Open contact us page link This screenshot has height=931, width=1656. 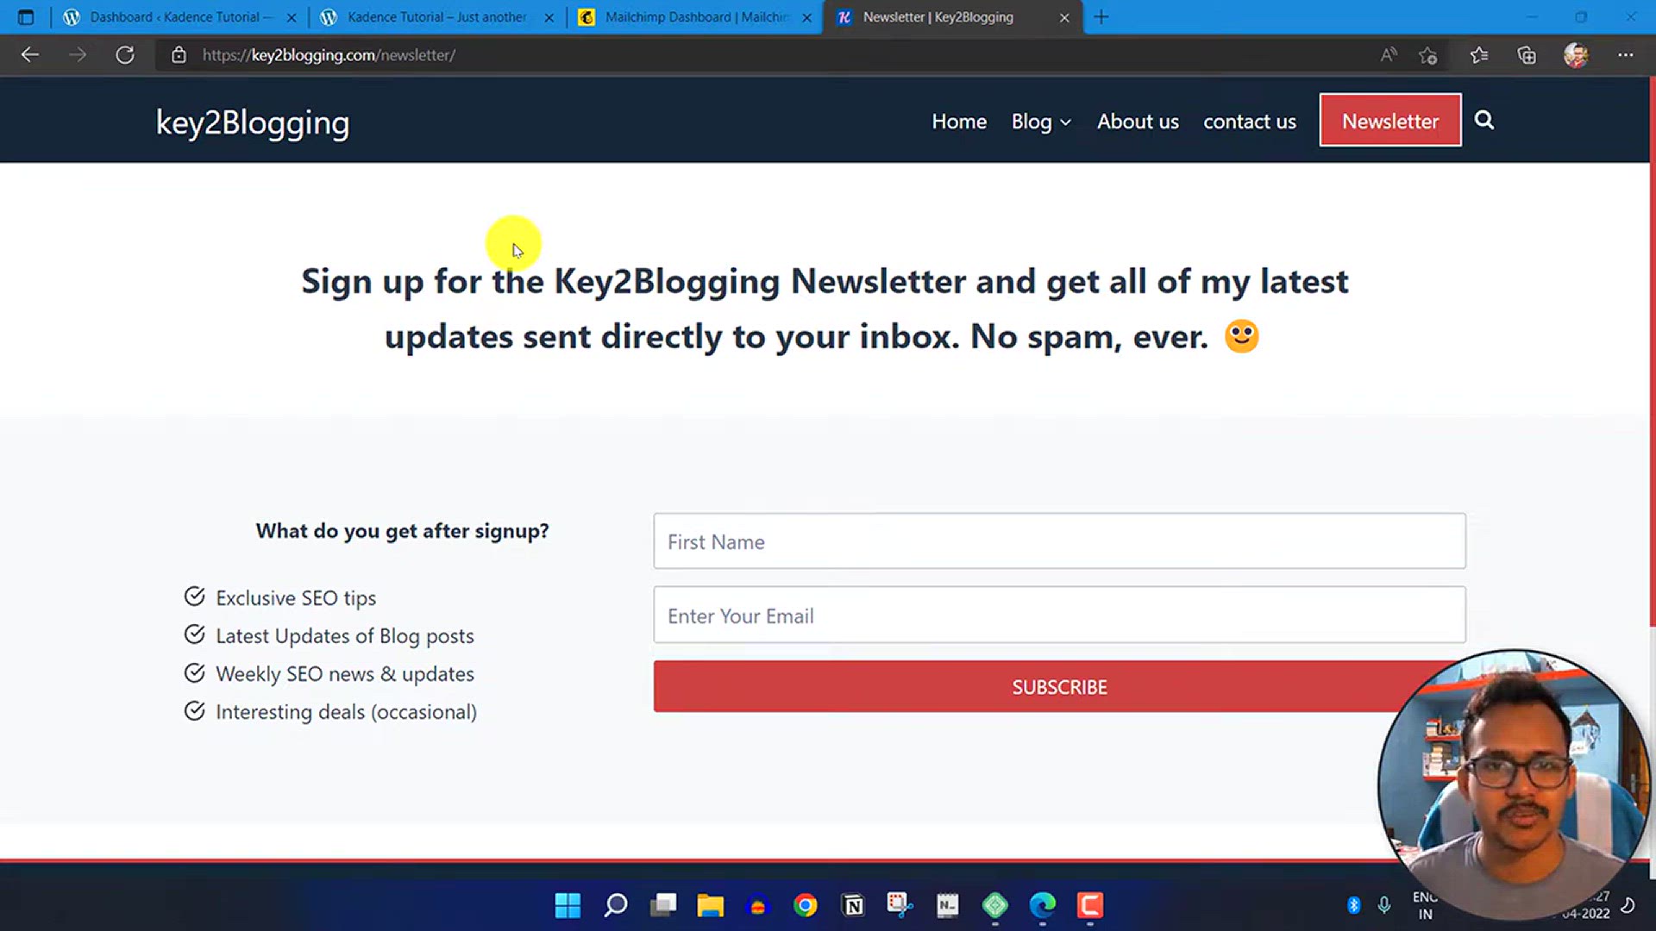click(x=1250, y=122)
